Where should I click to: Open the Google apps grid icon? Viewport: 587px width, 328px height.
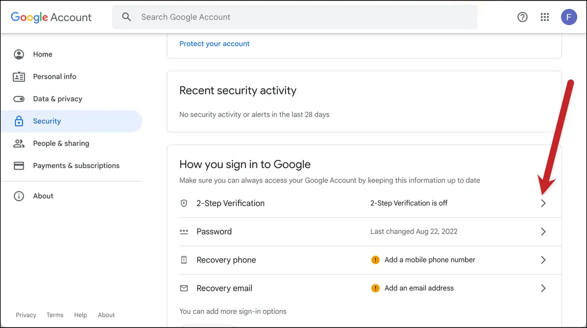[x=545, y=17]
